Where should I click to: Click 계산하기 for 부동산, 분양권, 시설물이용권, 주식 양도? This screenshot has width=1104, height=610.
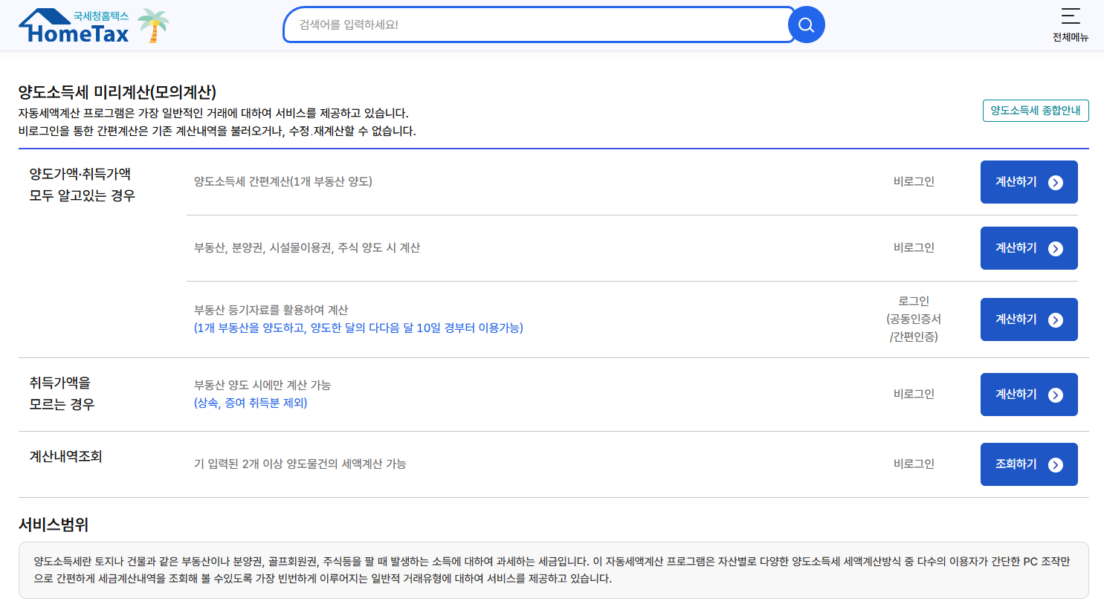click(x=1029, y=247)
